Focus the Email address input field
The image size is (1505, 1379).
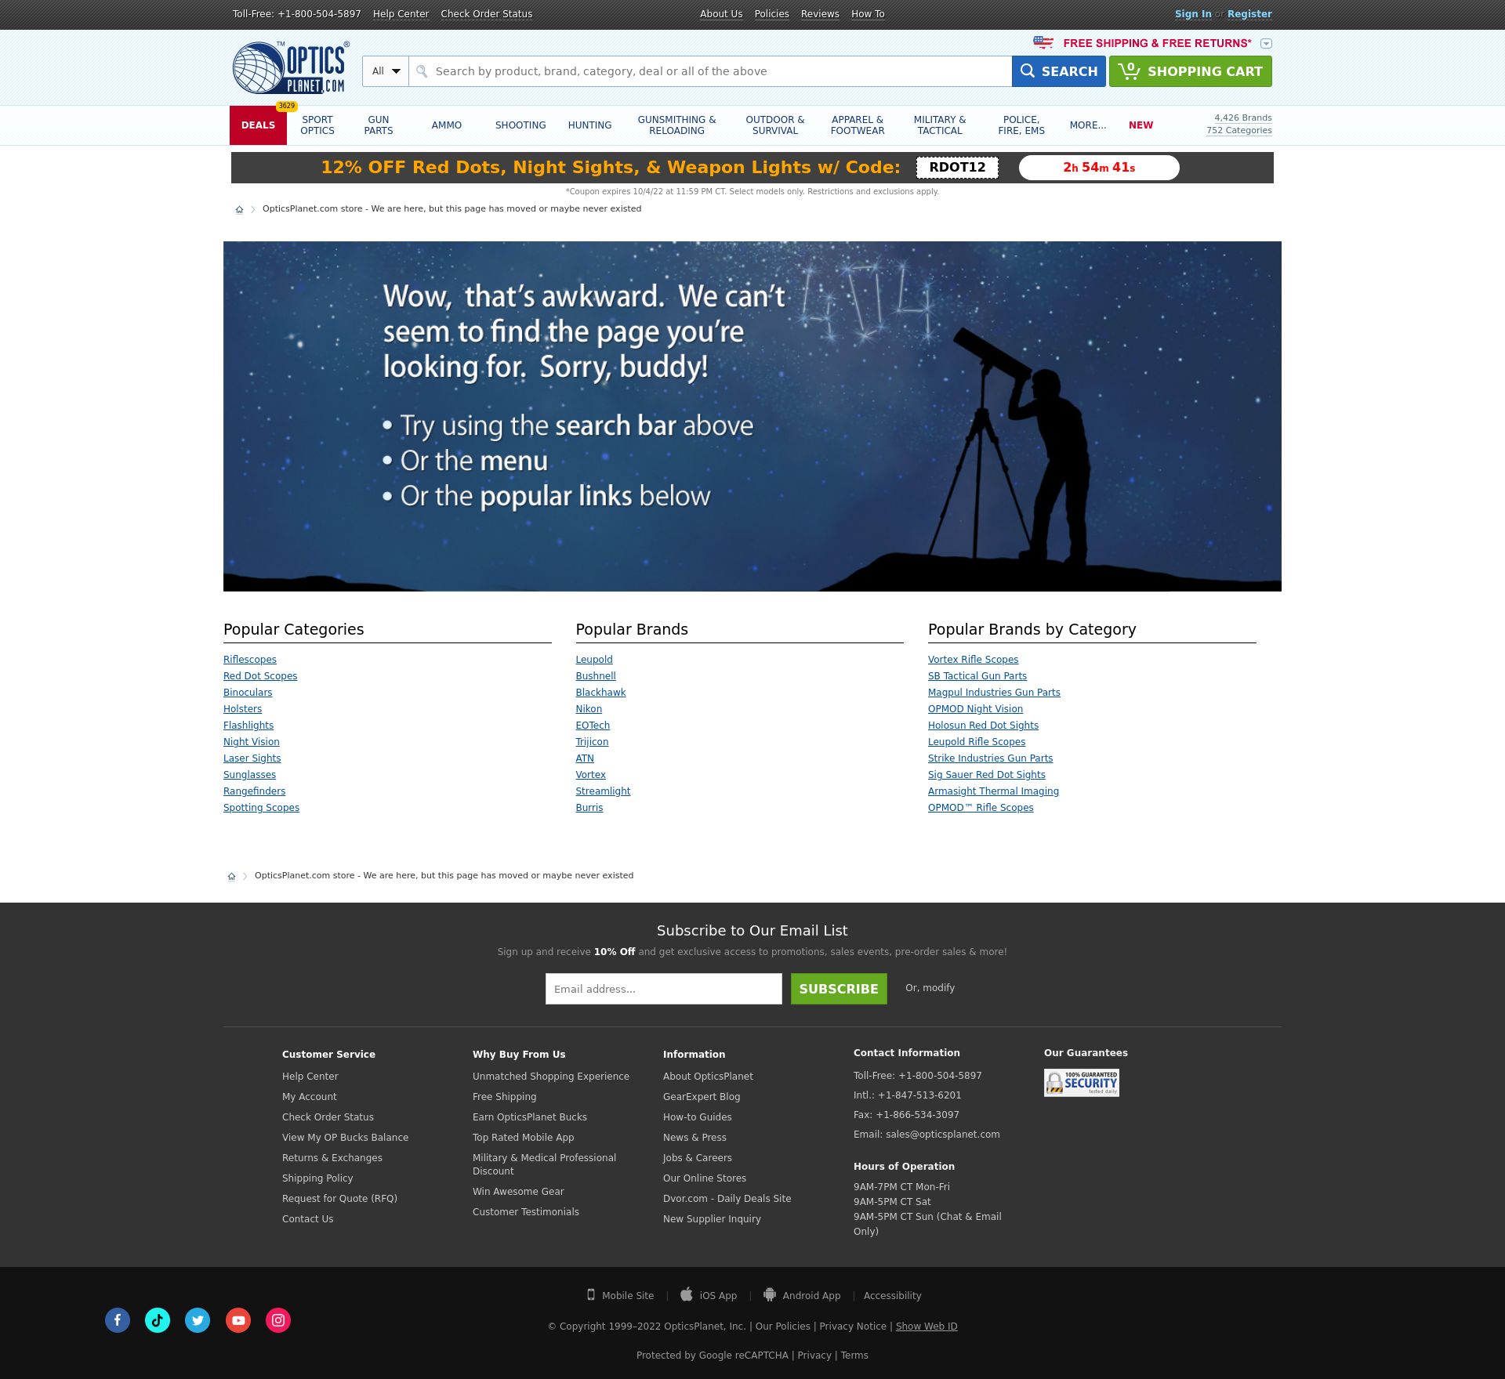(x=664, y=989)
